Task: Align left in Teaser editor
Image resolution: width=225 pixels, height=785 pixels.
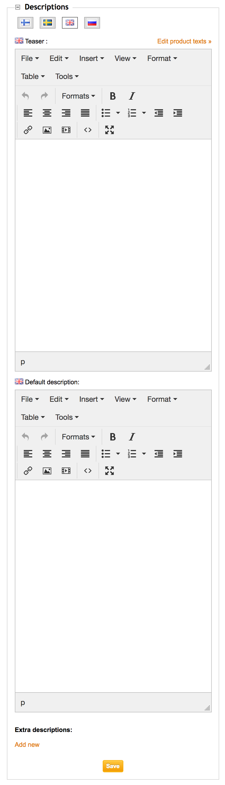Action: pyautogui.click(x=28, y=113)
